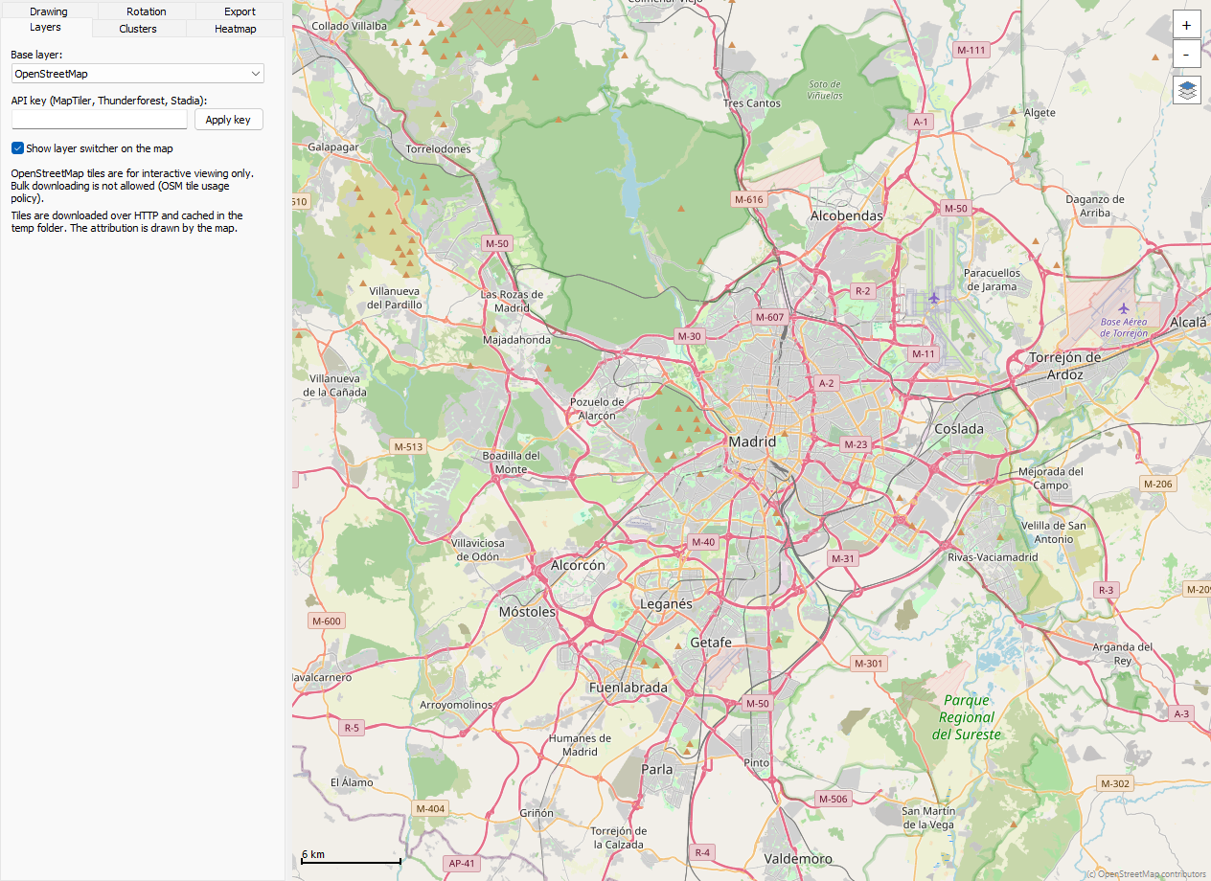1211x881 pixels.
Task: Open the Base layer dropdown
Action: tap(137, 74)
